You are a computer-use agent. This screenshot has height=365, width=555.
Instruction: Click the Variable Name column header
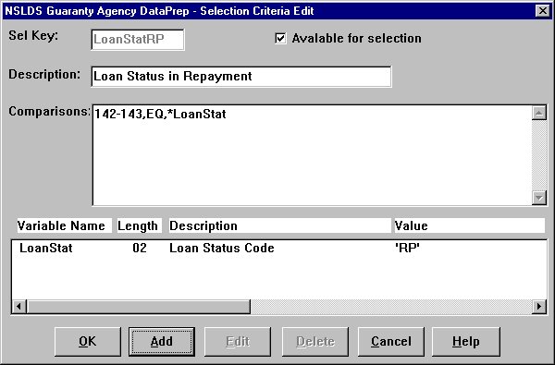click(65, 225)
